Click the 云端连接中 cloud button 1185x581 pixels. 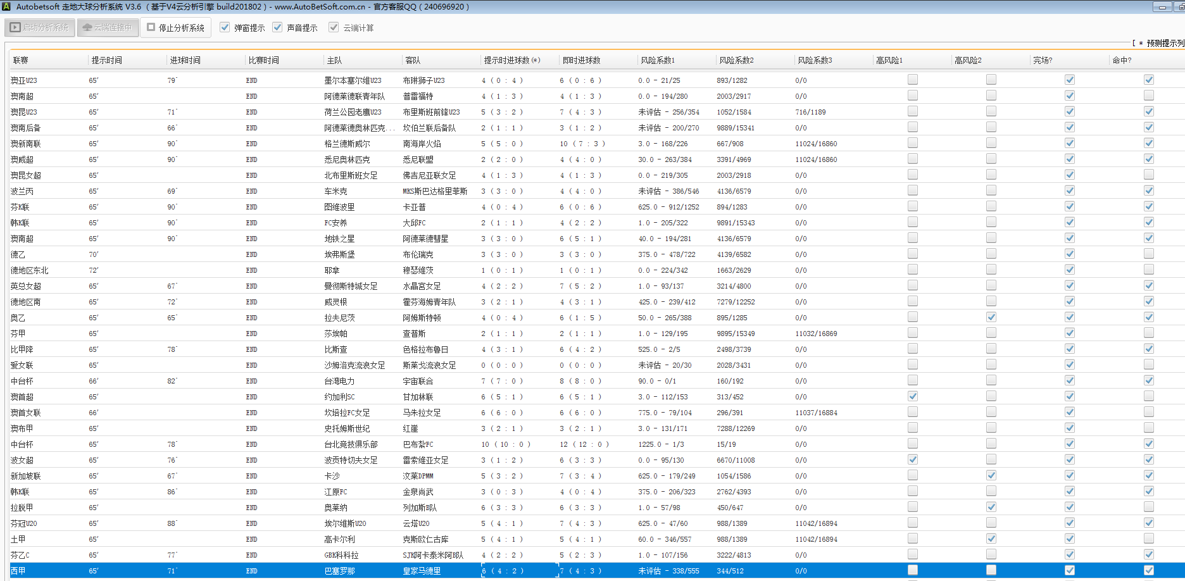[x=107, y=28]
